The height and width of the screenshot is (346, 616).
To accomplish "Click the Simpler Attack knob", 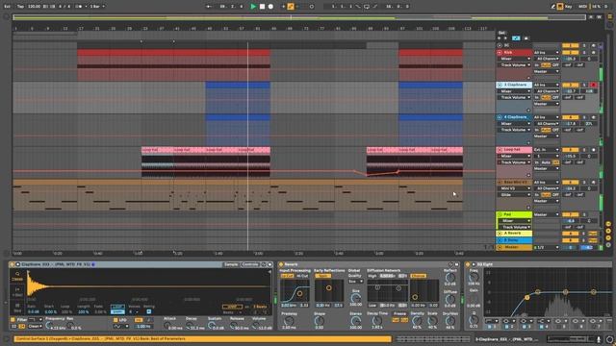I will (x=167, y=326).
